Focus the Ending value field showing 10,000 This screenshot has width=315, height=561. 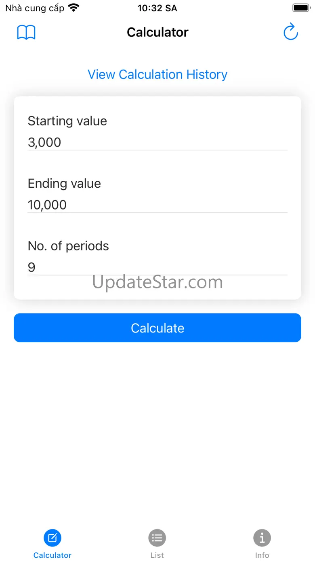pyautogui.click(x=157, y=205)
